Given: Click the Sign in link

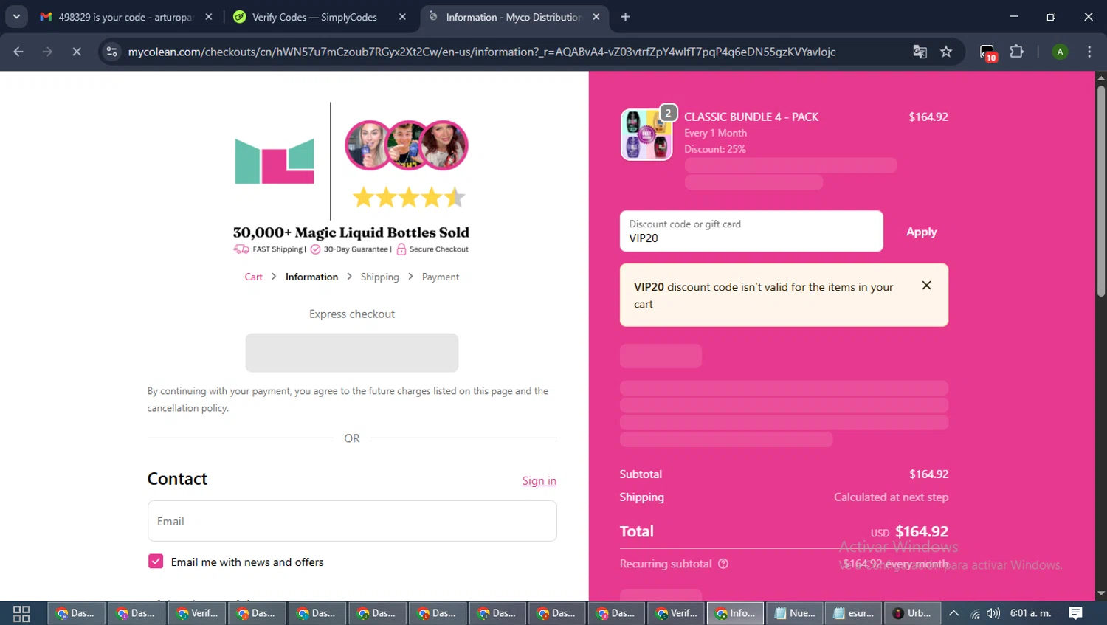Looking at the screenshot, I should [x=539, y=480].
